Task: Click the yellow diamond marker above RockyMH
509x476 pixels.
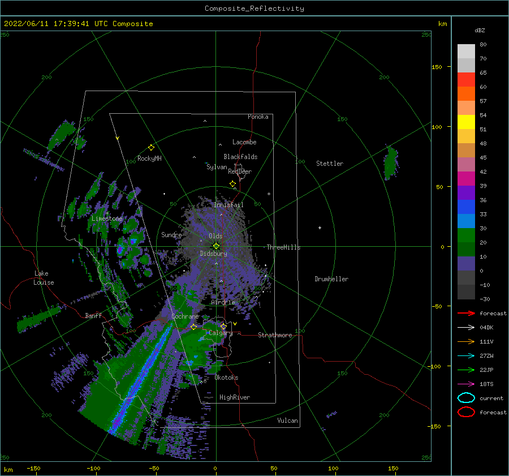Action: tap(151, 148)
